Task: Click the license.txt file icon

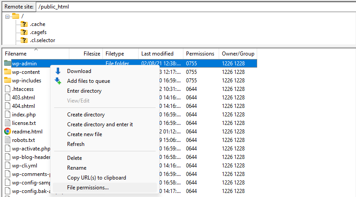Action: click(x=8, y=123)
